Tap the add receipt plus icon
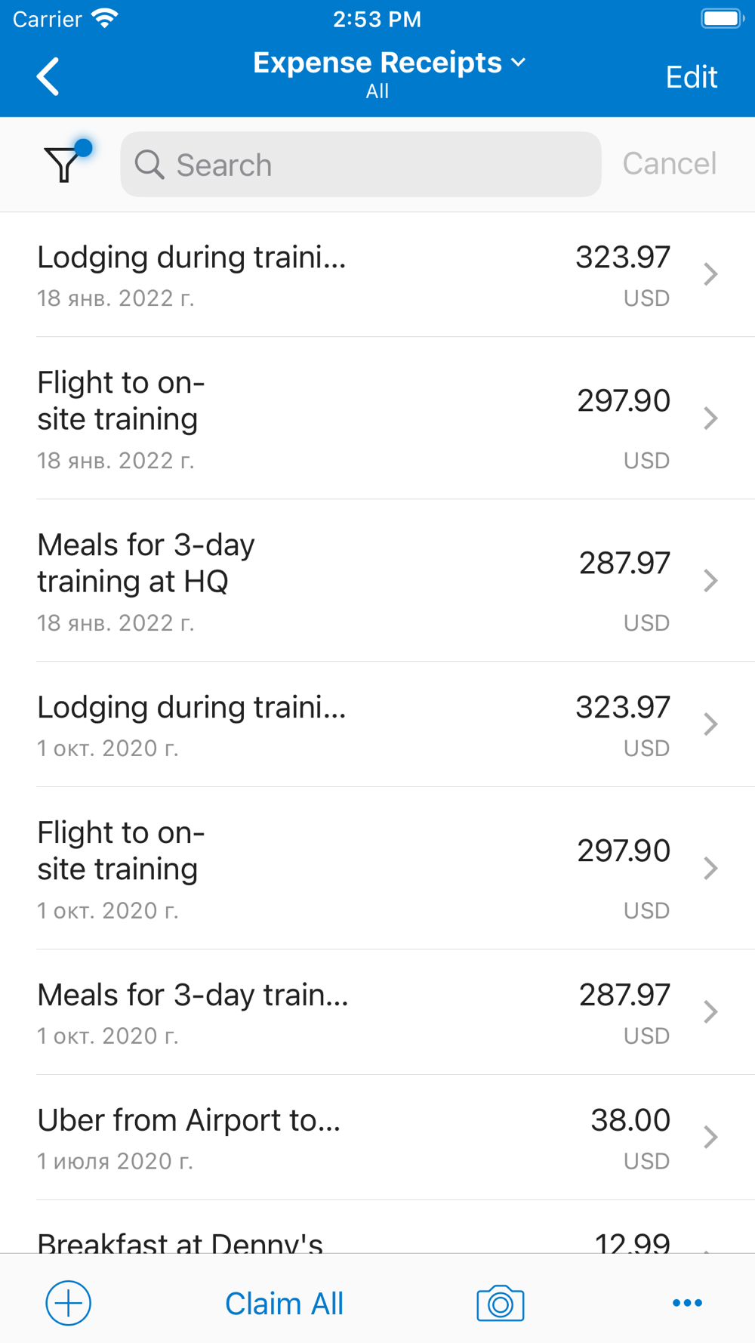The image size is (755, 1343). 69,1303
